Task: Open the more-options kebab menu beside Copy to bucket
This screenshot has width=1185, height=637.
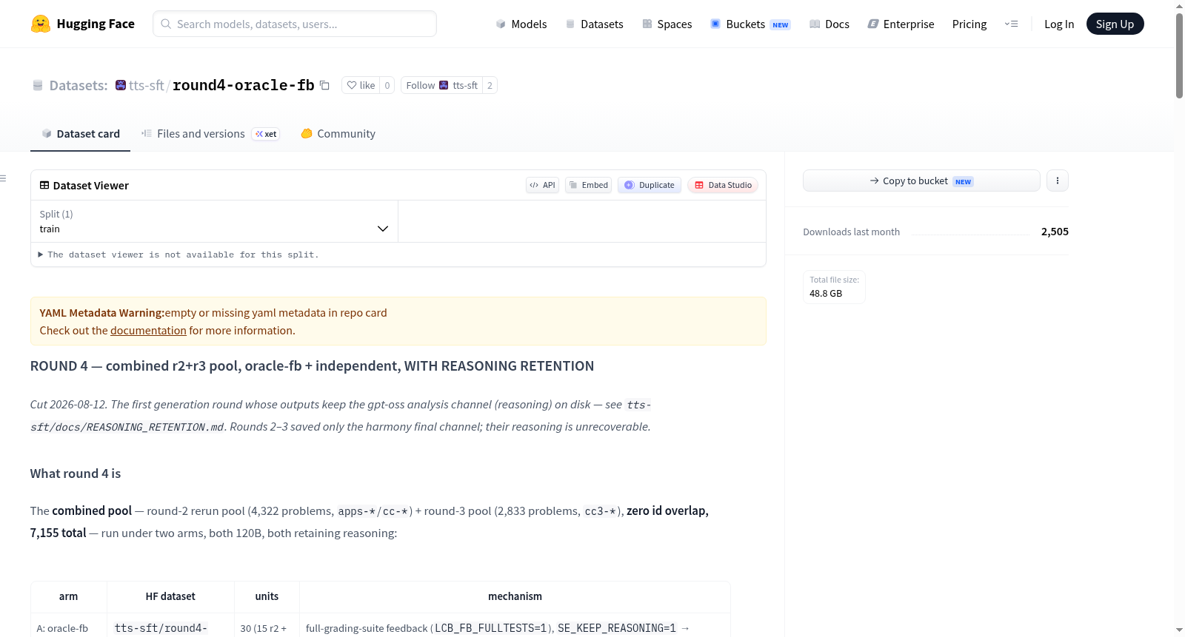Action: [1058, 181]
